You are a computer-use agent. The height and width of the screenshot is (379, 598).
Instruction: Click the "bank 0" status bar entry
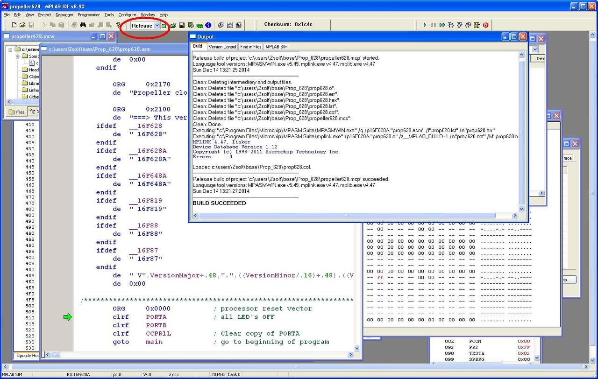pos(234,374)
